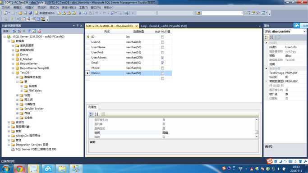
Task: Open the Window (窗口) menu
Action: [96, 8]
